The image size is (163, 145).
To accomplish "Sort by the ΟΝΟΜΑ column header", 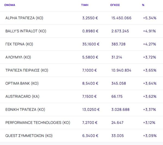I will (x=10, y=5).
